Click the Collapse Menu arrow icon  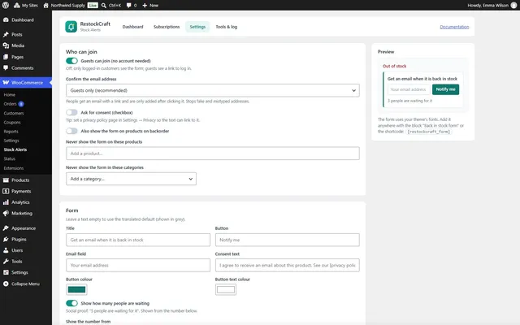tap(6, 284)
